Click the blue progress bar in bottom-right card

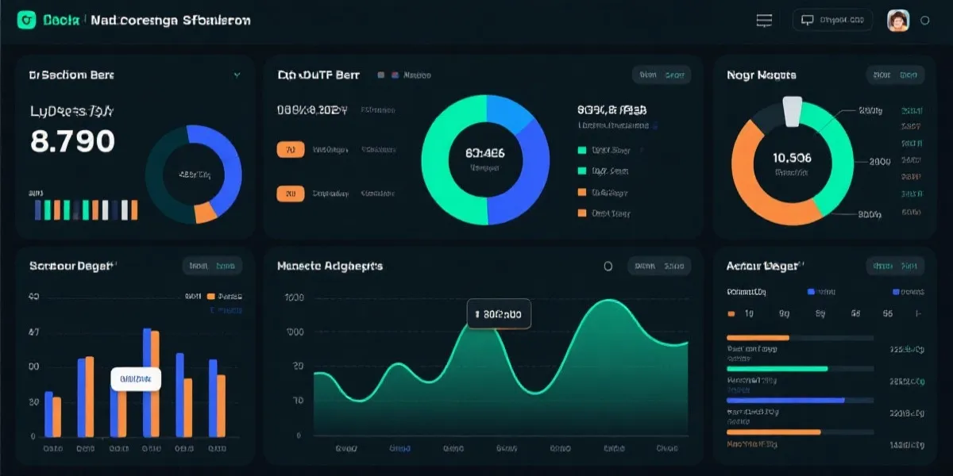(785, 401)
